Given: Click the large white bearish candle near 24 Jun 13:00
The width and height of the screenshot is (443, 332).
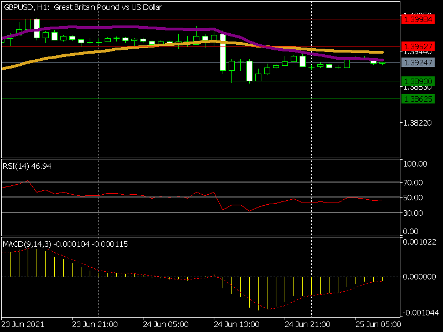Looking at the screenshot, I should click(x=223, y=52).
